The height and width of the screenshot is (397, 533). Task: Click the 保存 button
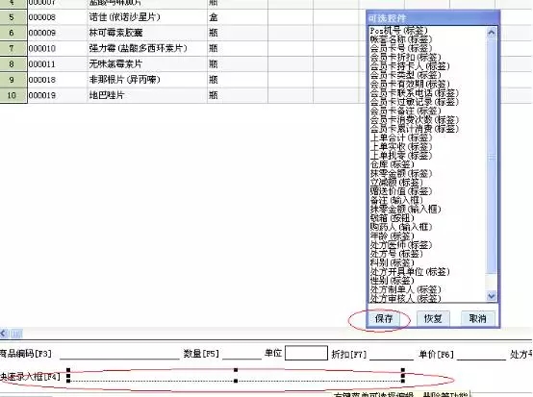coord(384,318)
